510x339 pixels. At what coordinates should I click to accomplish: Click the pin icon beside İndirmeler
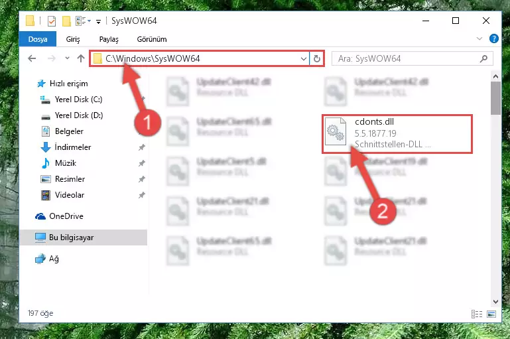coord(141,147)
